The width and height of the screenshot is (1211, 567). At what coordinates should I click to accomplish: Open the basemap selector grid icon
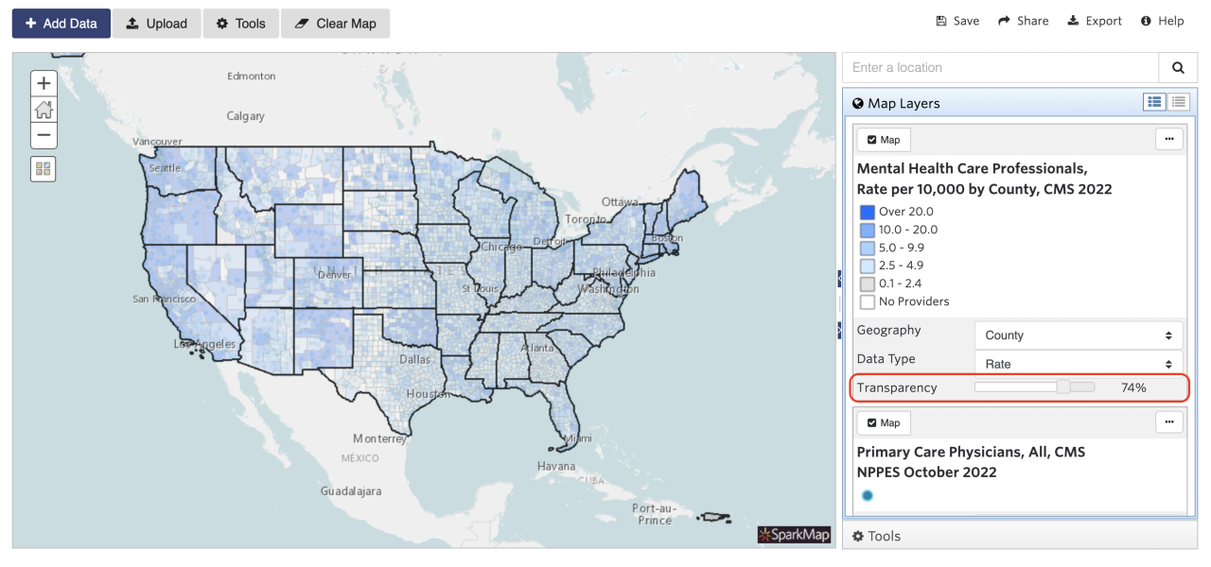[x=43, y=168]
